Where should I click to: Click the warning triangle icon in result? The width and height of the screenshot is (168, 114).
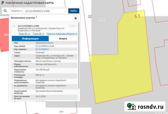pyautogui.click(x=70, y=26)
